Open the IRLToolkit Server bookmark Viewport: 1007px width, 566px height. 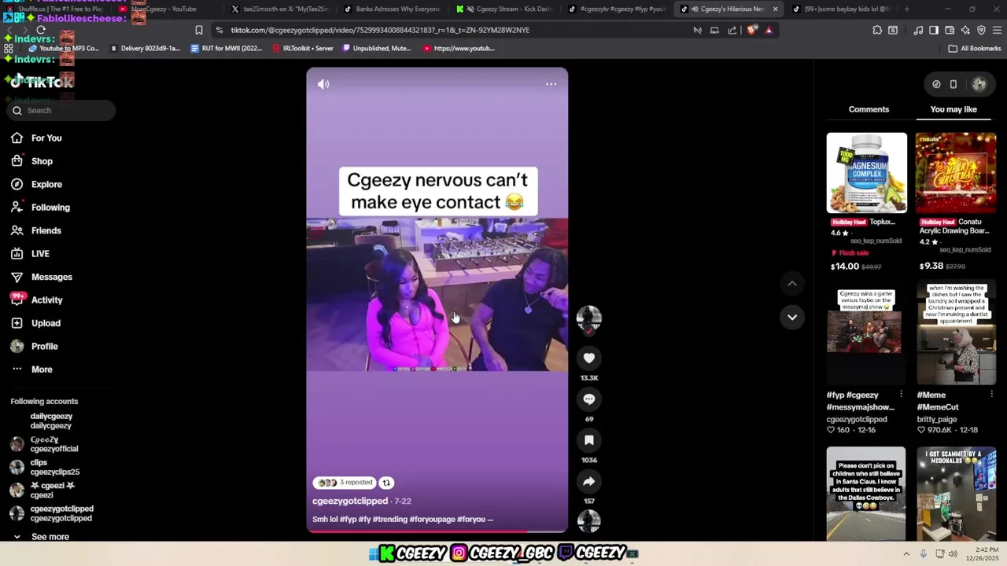[x=302, y=49]
